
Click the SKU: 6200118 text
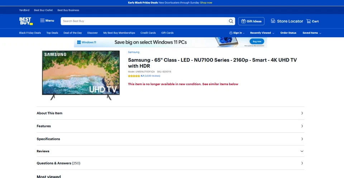(164, 71)
